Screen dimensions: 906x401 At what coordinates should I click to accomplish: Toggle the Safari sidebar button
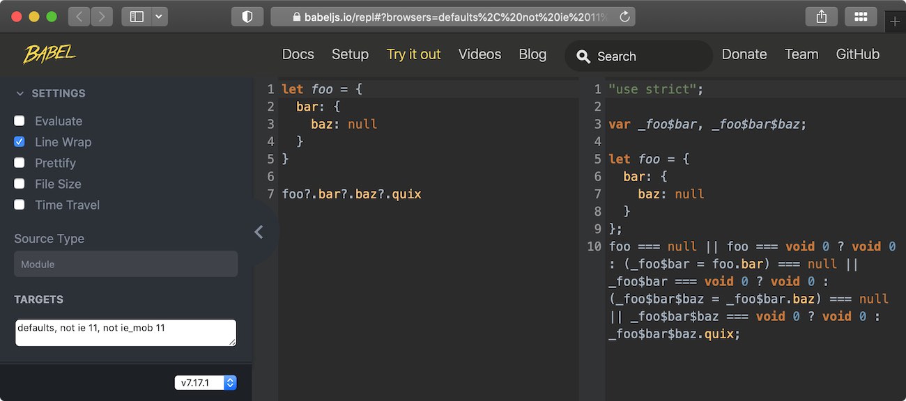pos(137,17)
